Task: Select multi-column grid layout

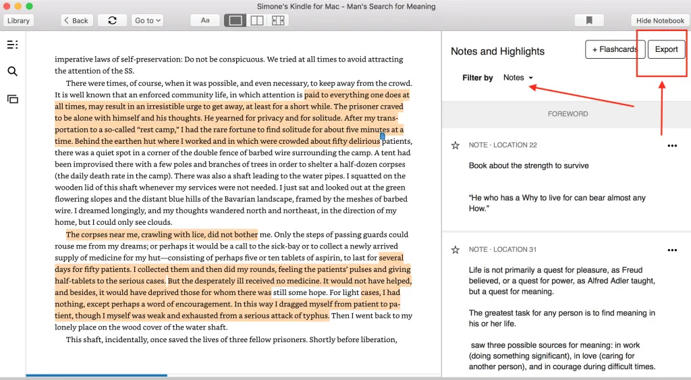Action: coord(278,21)
